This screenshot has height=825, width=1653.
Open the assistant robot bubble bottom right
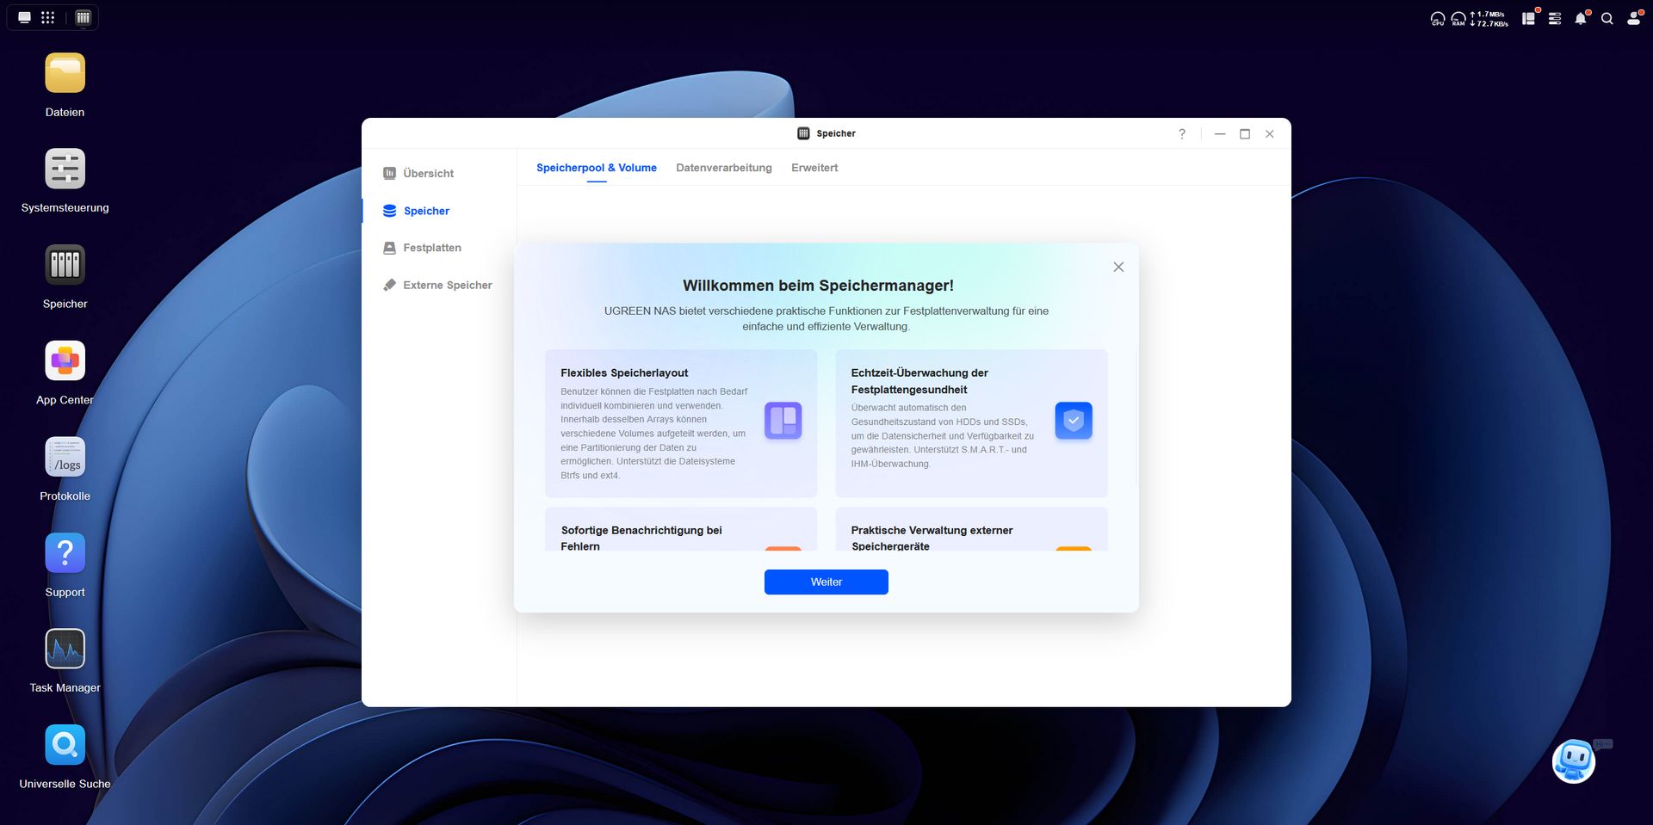[1574, 761]
